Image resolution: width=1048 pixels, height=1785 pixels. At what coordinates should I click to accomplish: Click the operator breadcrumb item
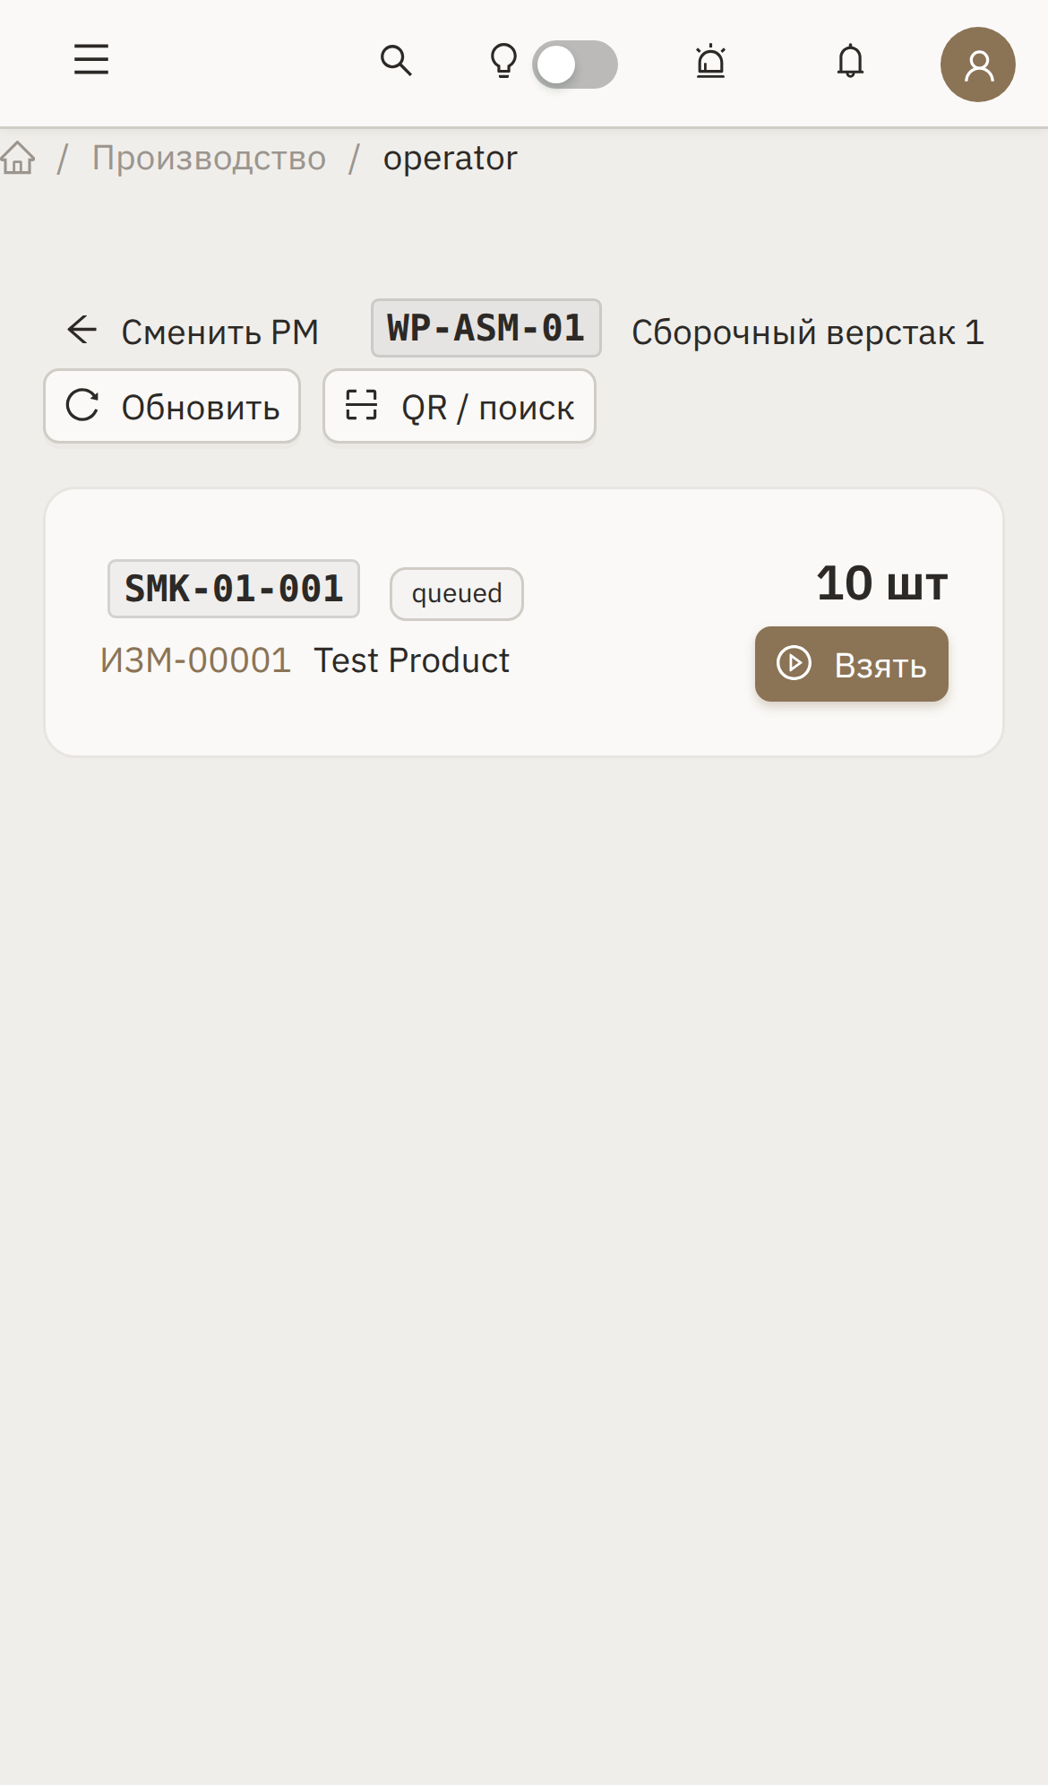[450, 158]
